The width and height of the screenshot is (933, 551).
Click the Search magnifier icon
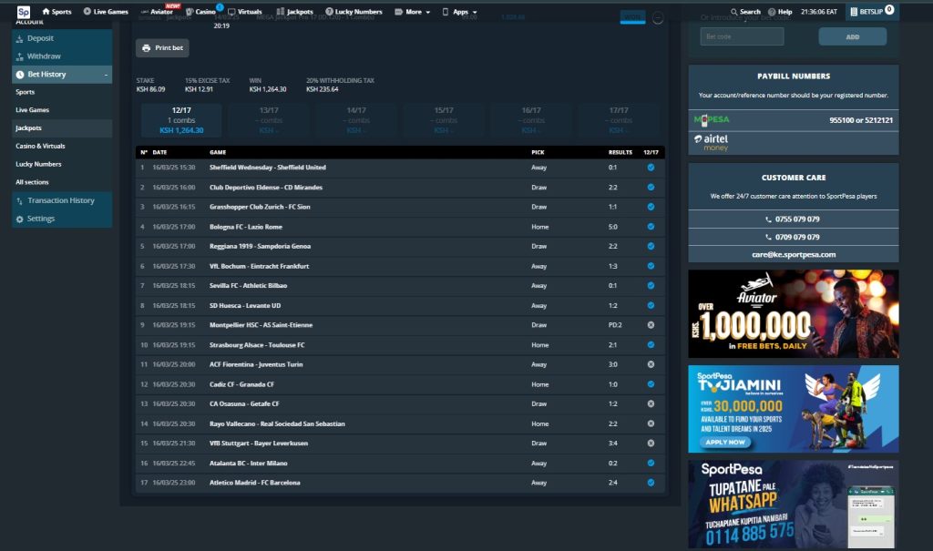tap(733, 11)
